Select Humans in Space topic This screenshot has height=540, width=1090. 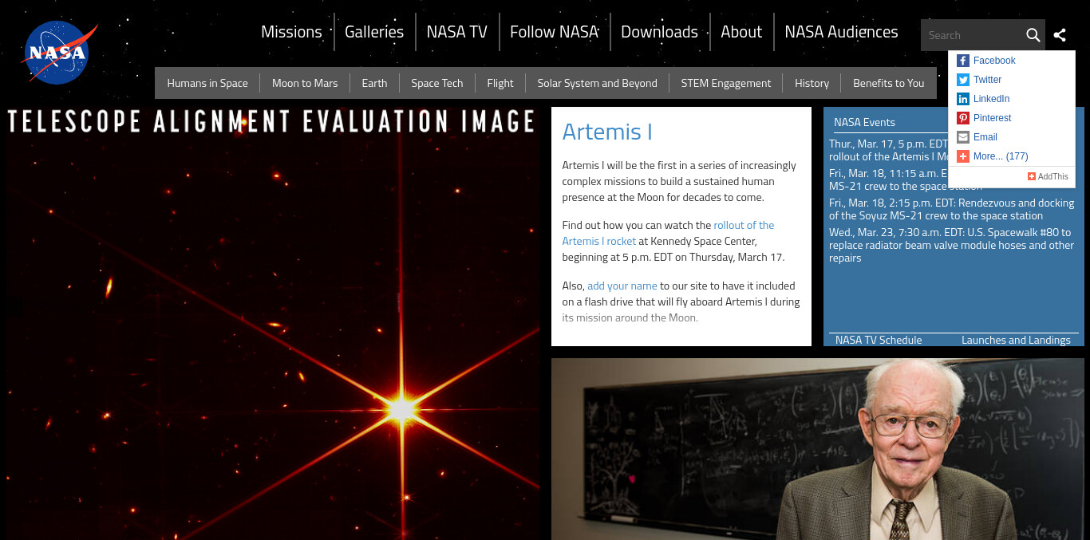(207, 83)
